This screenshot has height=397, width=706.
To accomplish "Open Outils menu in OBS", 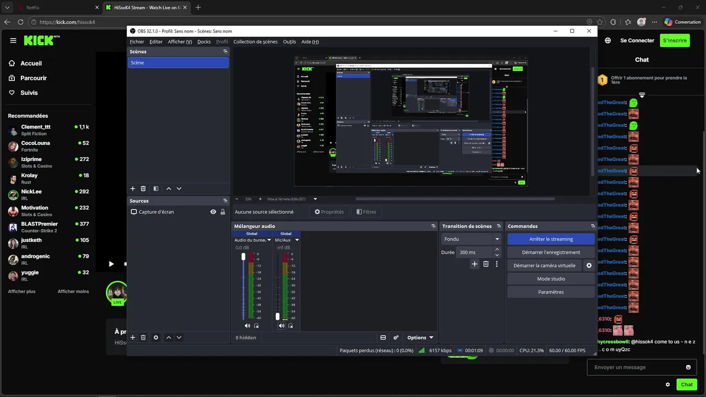I will click(290, 42).
